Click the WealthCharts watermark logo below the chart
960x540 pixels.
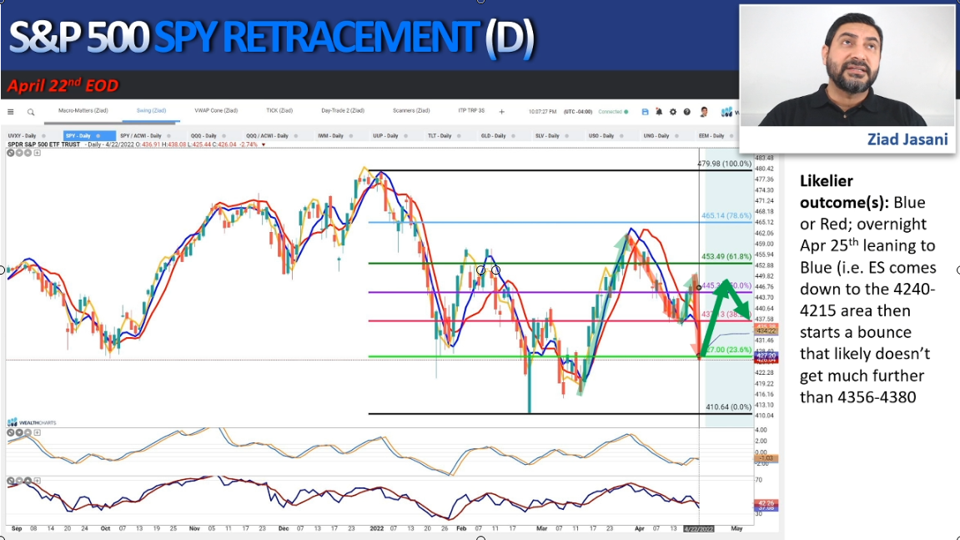point(31,422)
